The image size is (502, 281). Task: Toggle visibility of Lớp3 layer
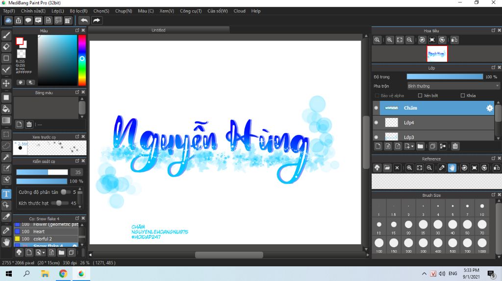point(376,137)
